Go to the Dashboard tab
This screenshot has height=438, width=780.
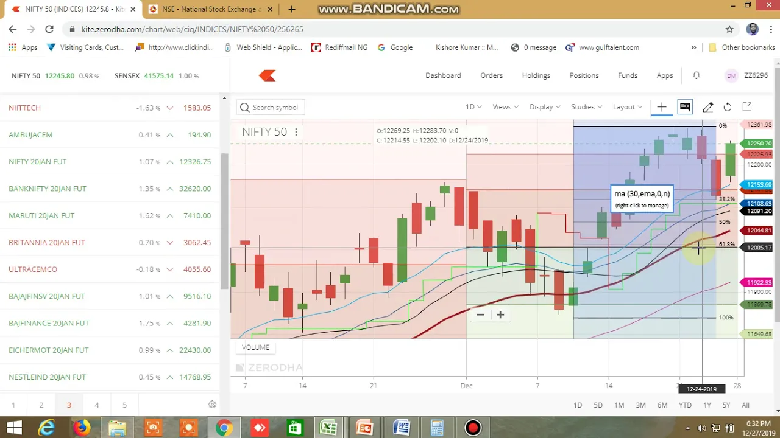(x=443, y=75)
